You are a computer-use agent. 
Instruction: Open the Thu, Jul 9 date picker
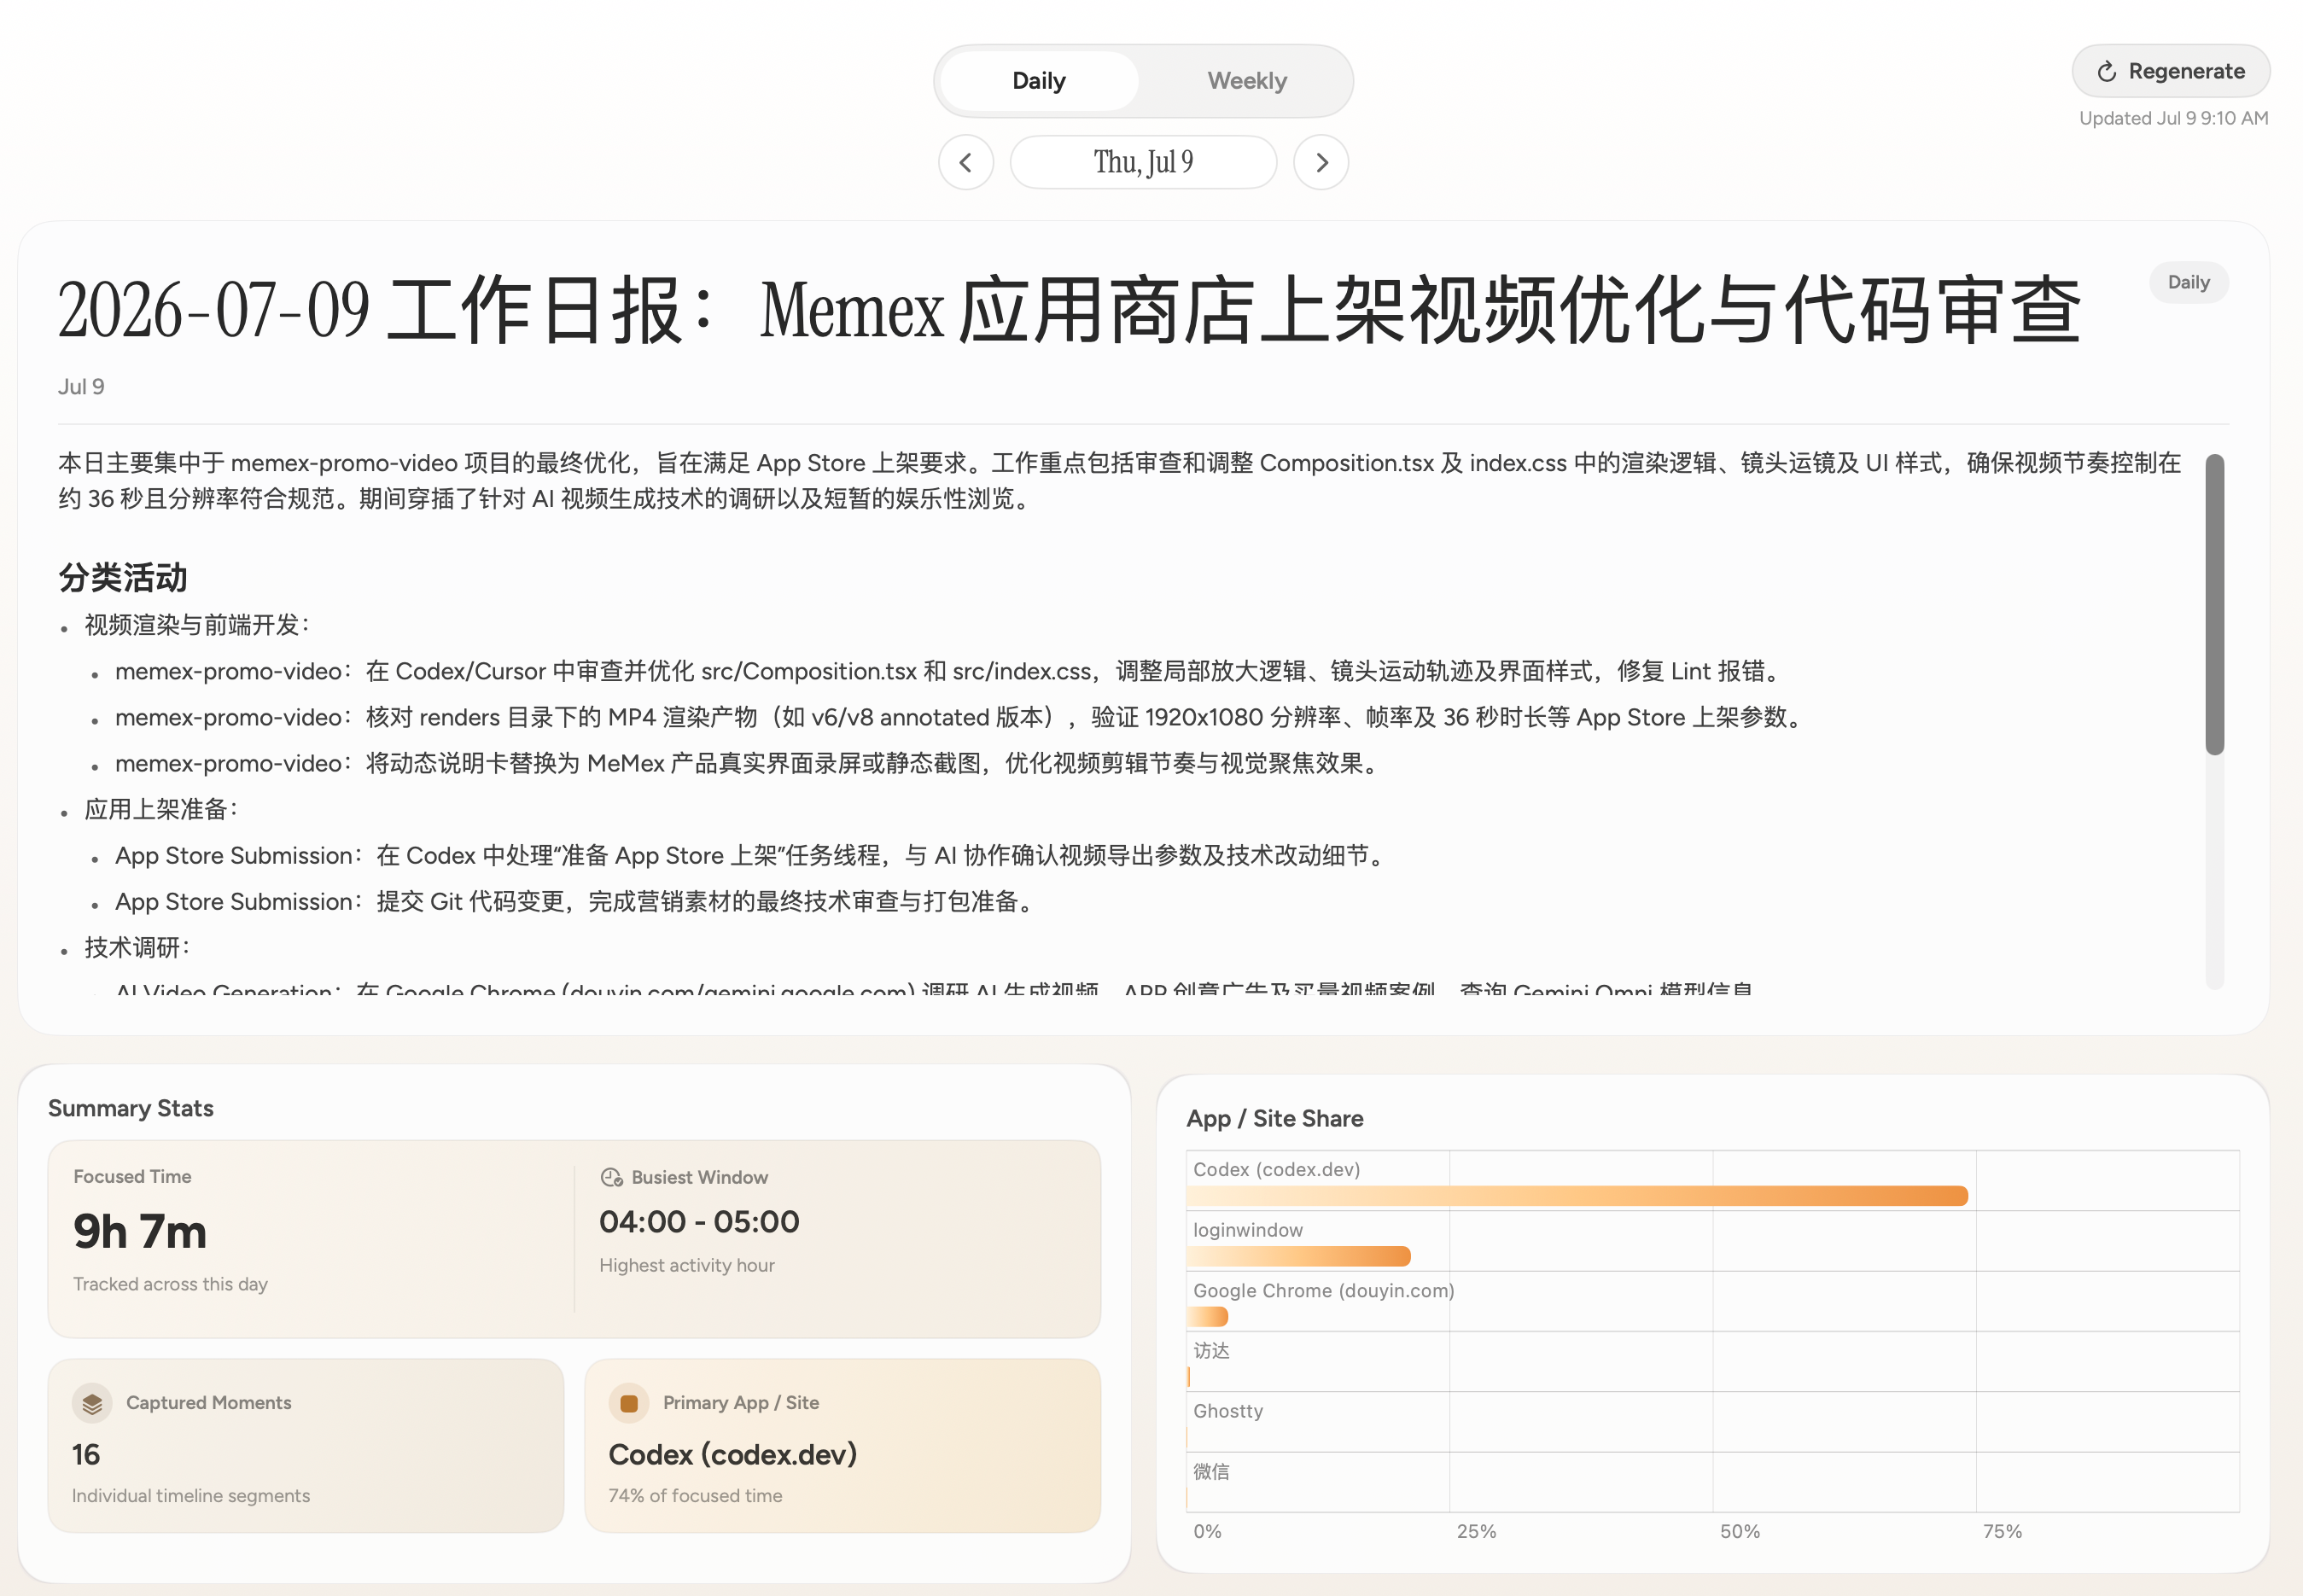point(1143,162)
